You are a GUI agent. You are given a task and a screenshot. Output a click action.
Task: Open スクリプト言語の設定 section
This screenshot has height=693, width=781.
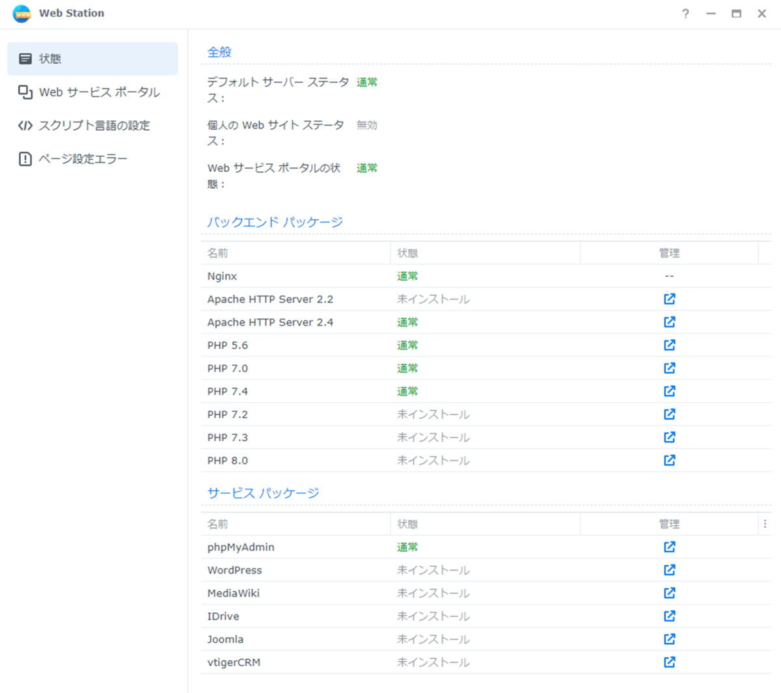click(92, 125)
